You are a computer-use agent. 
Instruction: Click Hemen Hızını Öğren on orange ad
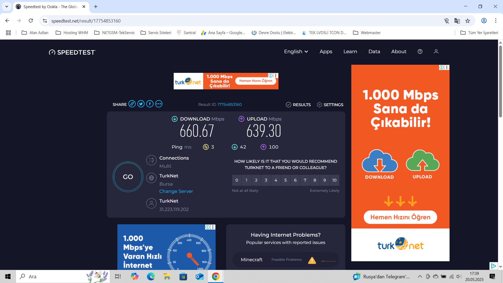400,217
